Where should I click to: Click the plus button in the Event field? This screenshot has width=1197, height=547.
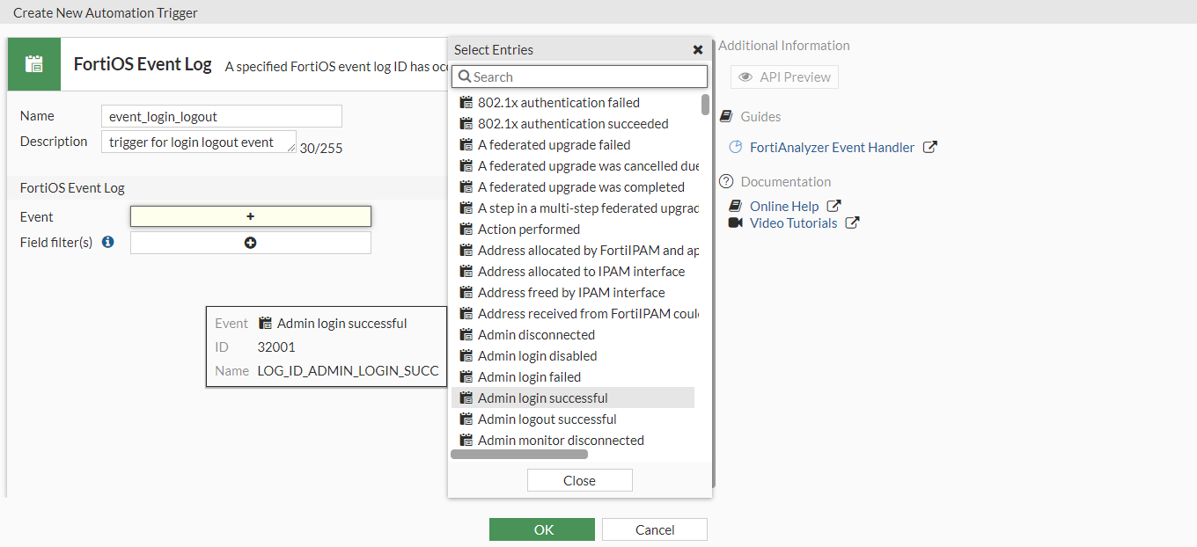click(250, 215)
